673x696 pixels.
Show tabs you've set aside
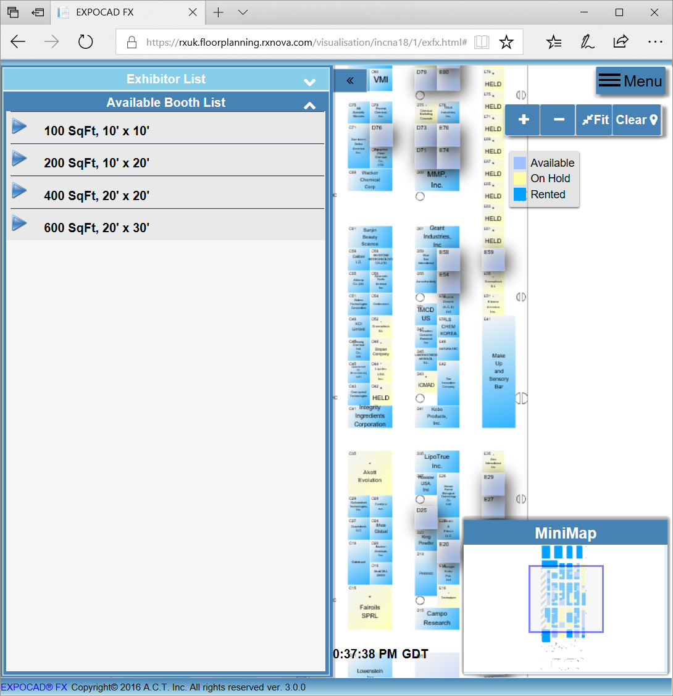tap(13, 12)
